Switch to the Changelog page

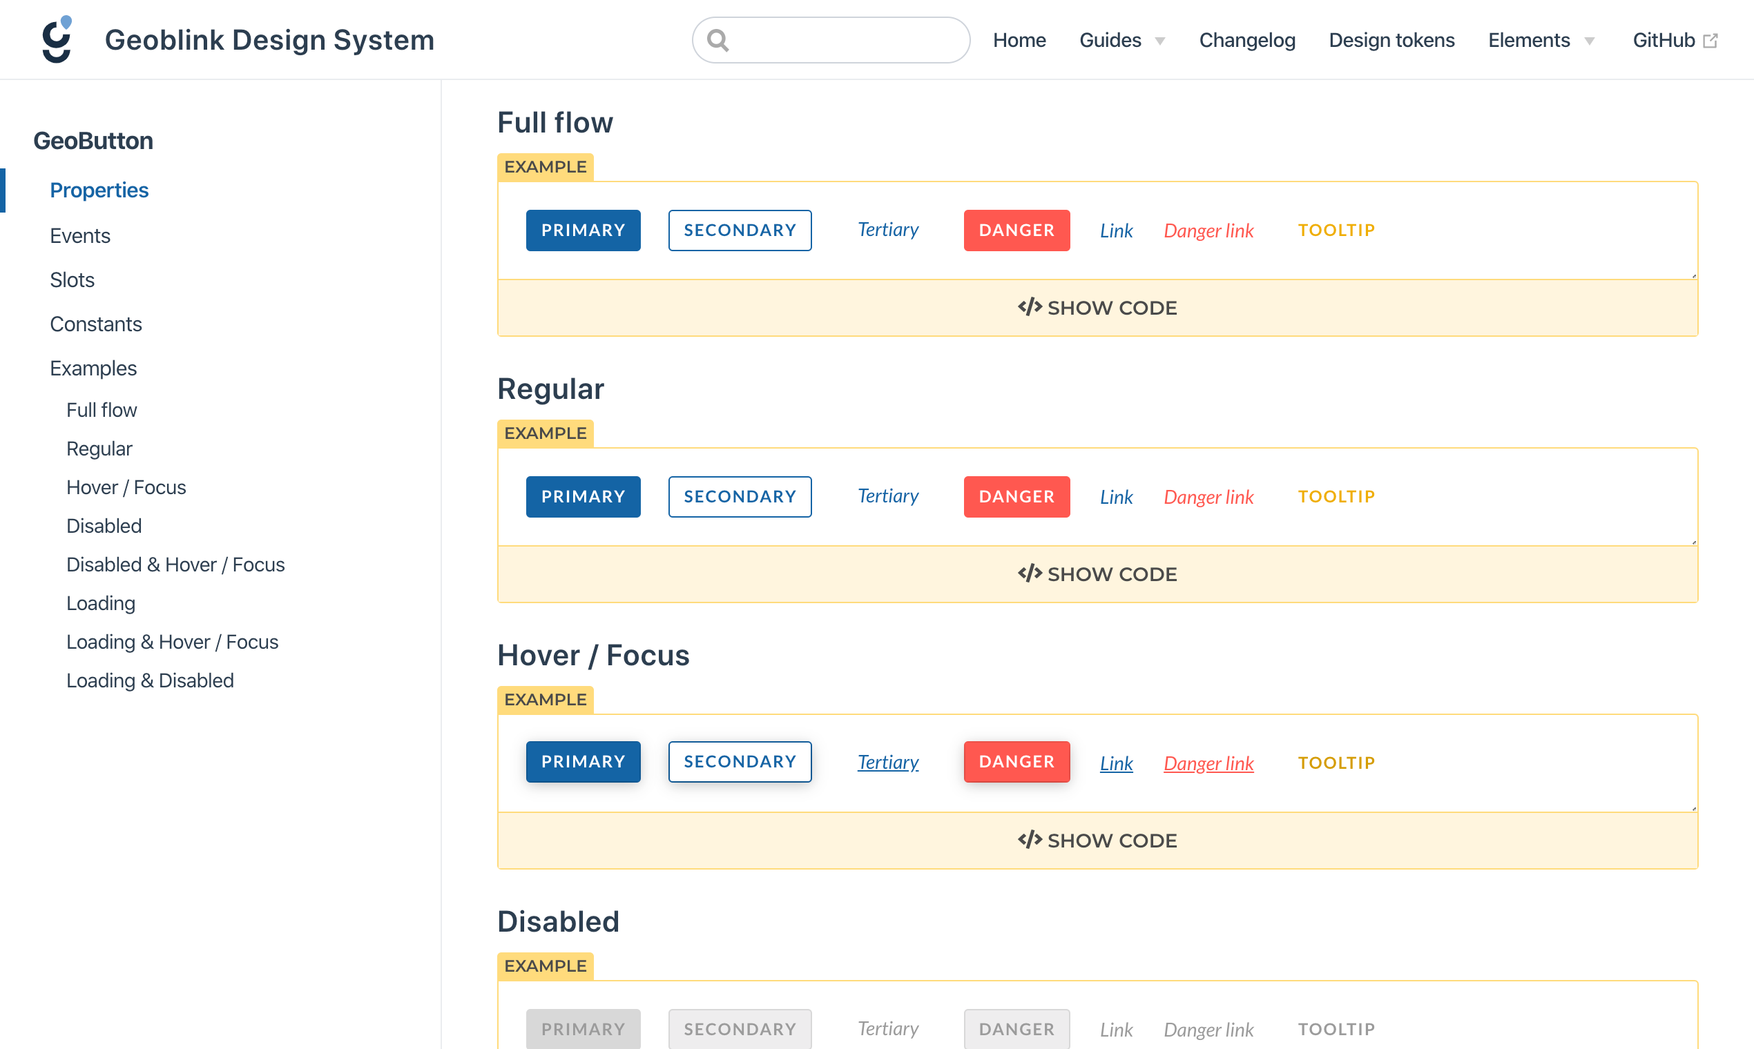(x=1247, y=39)
